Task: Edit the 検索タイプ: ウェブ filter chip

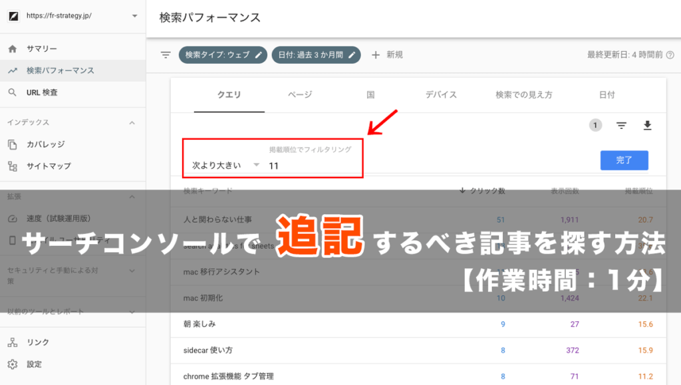Action: click(x=223, y=55)
